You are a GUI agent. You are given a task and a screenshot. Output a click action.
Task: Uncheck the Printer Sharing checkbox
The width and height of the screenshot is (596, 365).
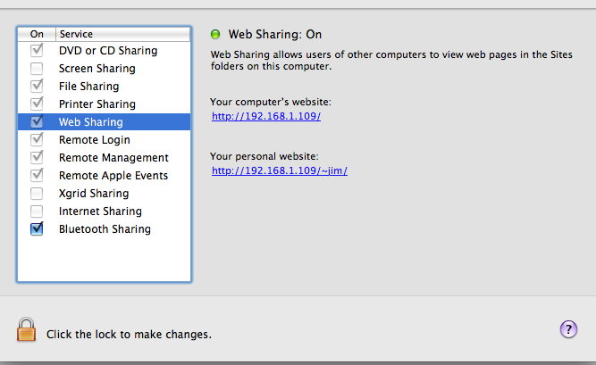coord(37,104)
